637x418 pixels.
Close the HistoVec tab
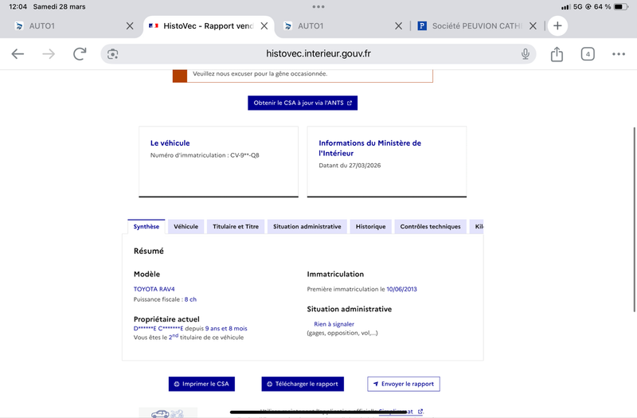(x=264, y=26)
